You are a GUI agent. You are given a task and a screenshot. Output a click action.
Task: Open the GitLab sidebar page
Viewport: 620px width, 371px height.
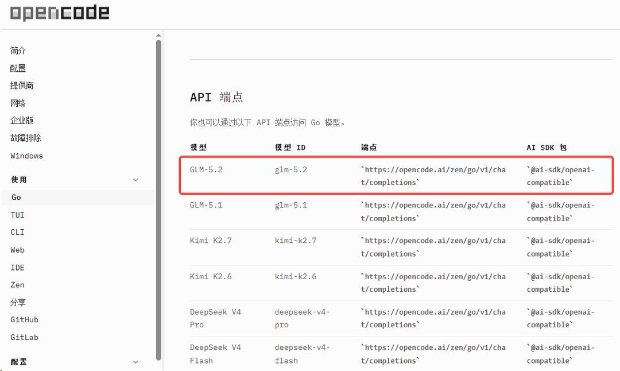pos(24,337)
